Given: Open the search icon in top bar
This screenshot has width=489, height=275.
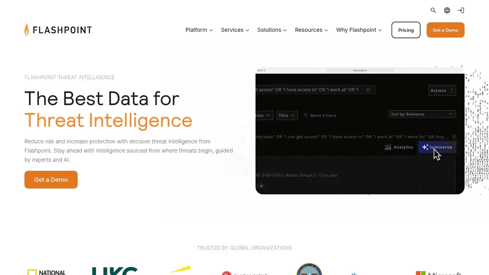Looking at the screenshot, I should (x=433, y=10).
